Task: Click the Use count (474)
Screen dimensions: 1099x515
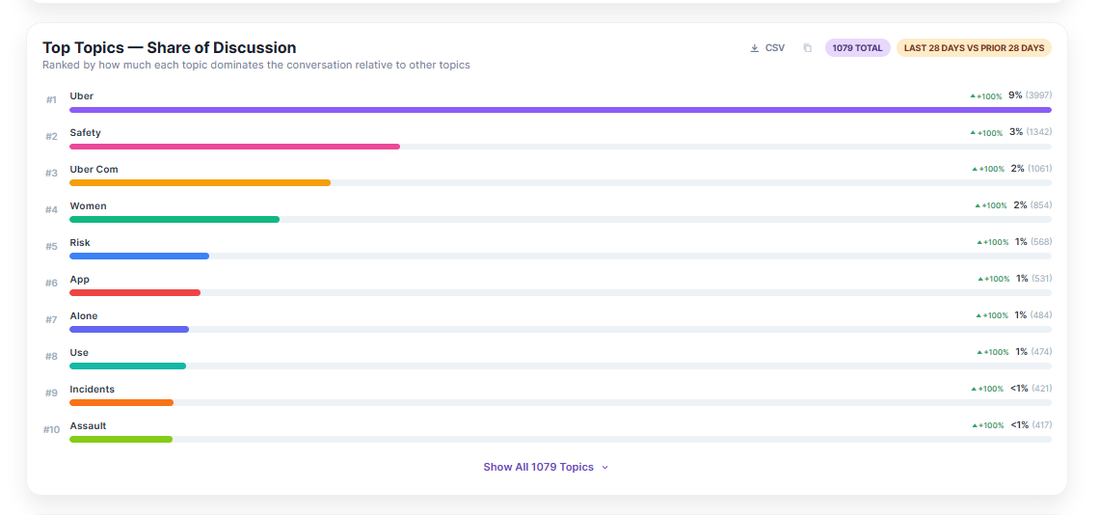Action: (1041, 351)
